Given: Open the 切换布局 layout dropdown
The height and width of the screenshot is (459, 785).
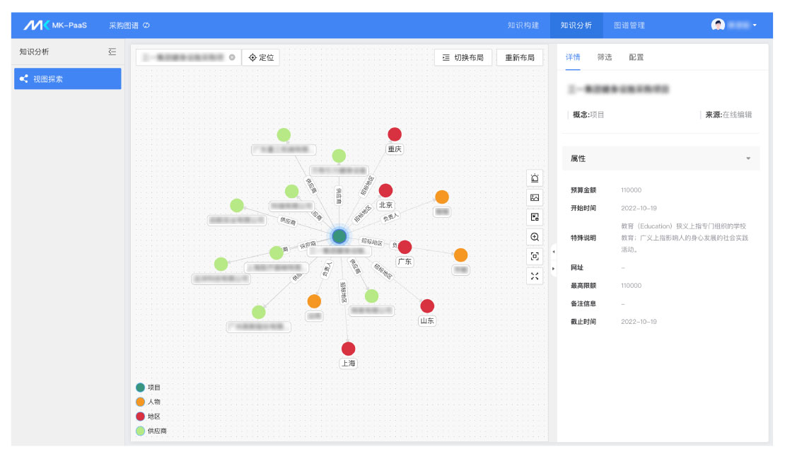Looking at the screenshot, I should click(463, 57).
